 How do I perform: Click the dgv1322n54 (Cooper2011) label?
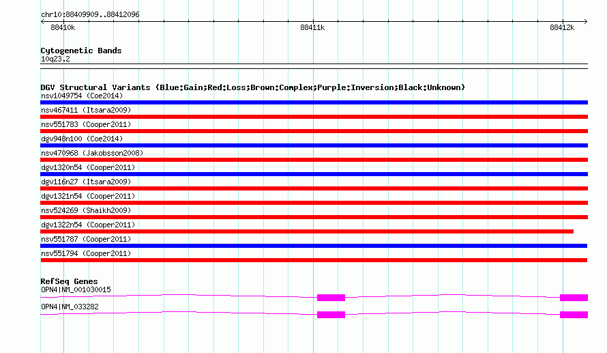click(88, 225)
